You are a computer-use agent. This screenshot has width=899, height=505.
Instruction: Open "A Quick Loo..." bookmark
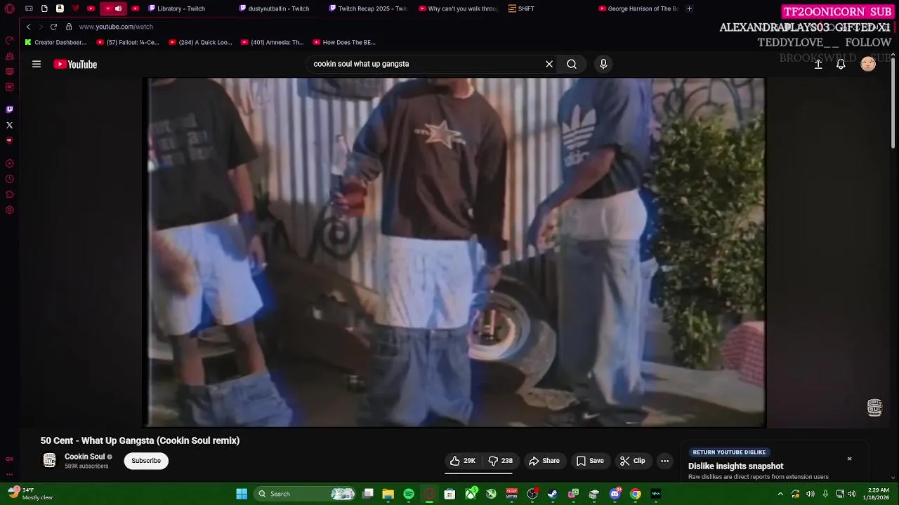point(200,42)
